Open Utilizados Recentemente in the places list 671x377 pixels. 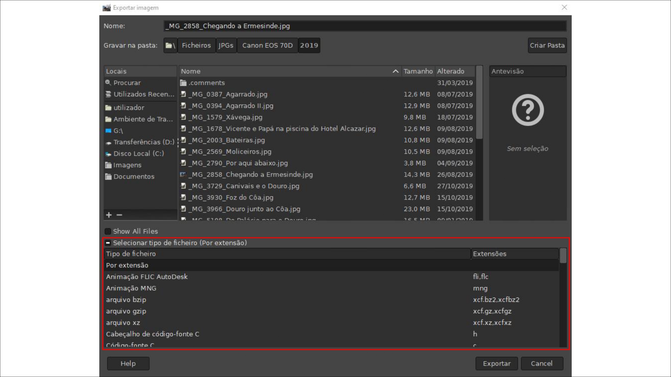144,94
